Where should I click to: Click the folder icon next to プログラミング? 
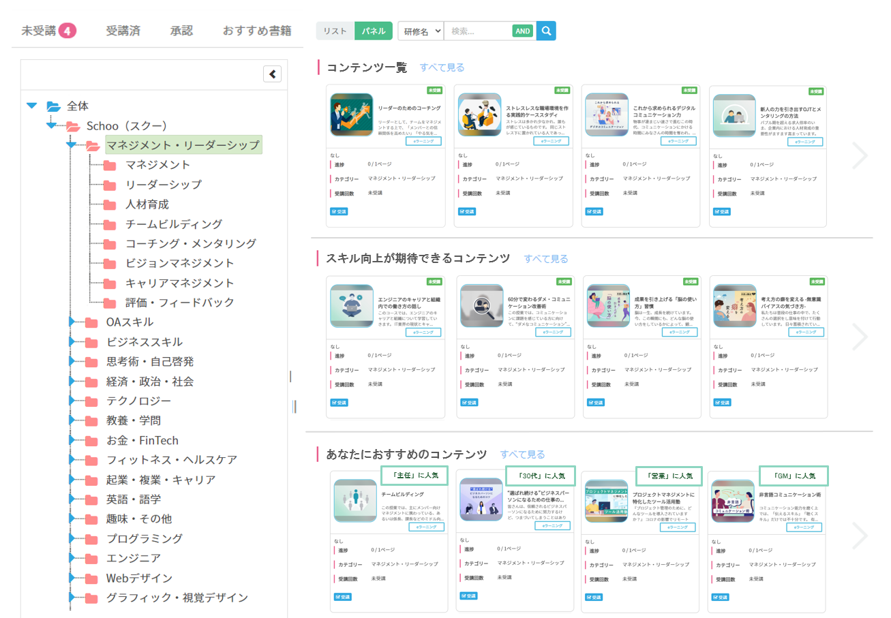(91, 538)
